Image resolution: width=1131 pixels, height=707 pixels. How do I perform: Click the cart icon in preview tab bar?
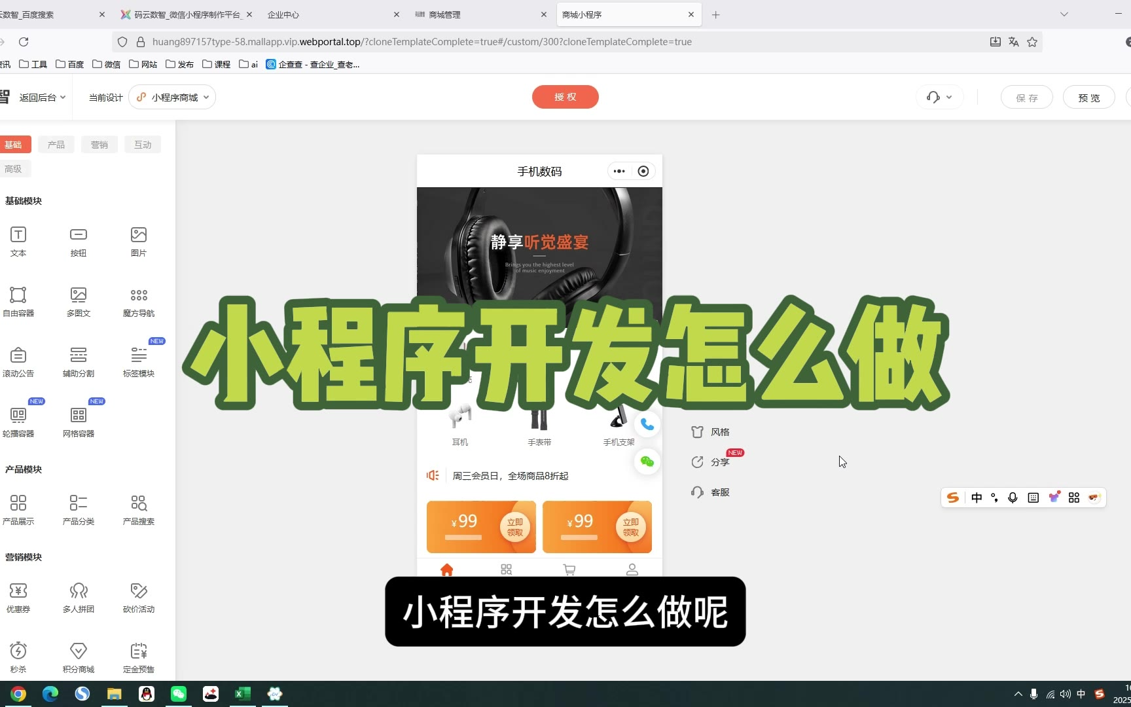[x=569, y=570]
